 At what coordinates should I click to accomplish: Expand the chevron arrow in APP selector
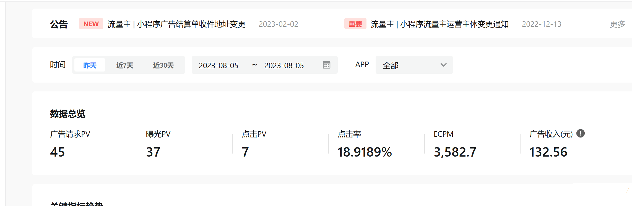tap(443, 65)
